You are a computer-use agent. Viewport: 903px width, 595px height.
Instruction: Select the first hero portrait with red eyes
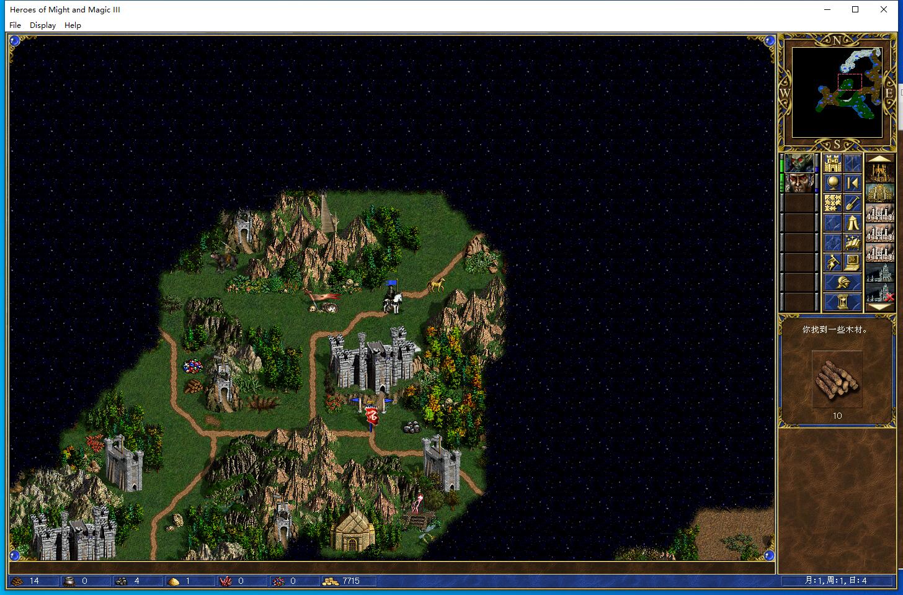click(x=799, y=163)
